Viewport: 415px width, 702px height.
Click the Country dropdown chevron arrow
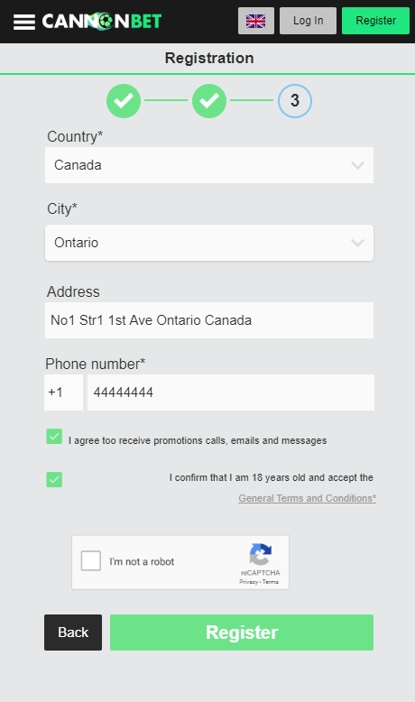pos(357,165)
